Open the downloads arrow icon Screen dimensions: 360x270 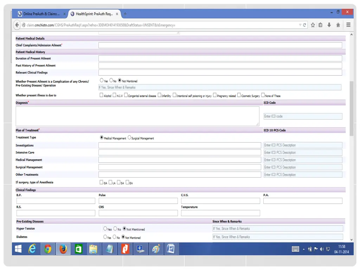point(329,25)
